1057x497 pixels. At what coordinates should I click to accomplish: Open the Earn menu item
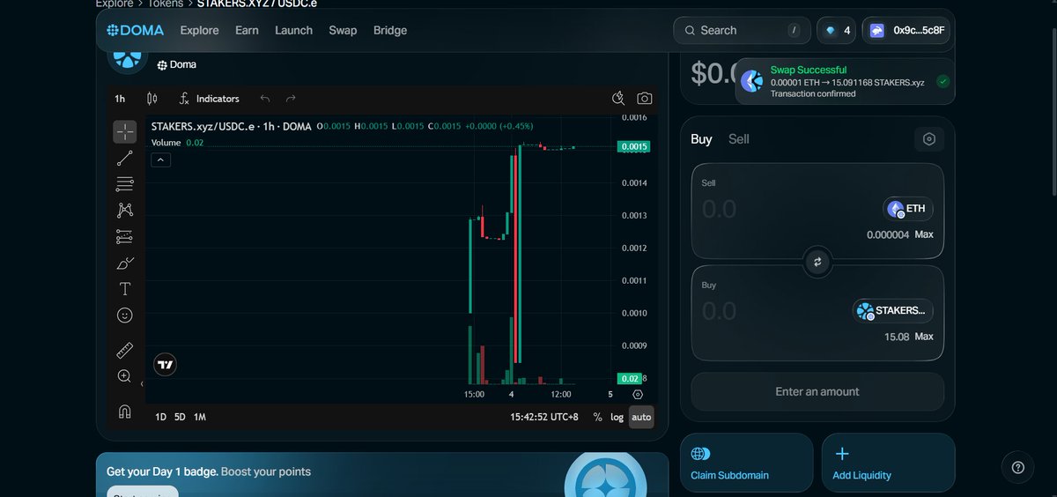(x=247, y=30)
